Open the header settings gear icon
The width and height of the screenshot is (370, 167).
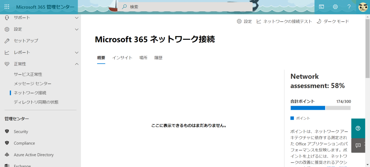(335, 7)
